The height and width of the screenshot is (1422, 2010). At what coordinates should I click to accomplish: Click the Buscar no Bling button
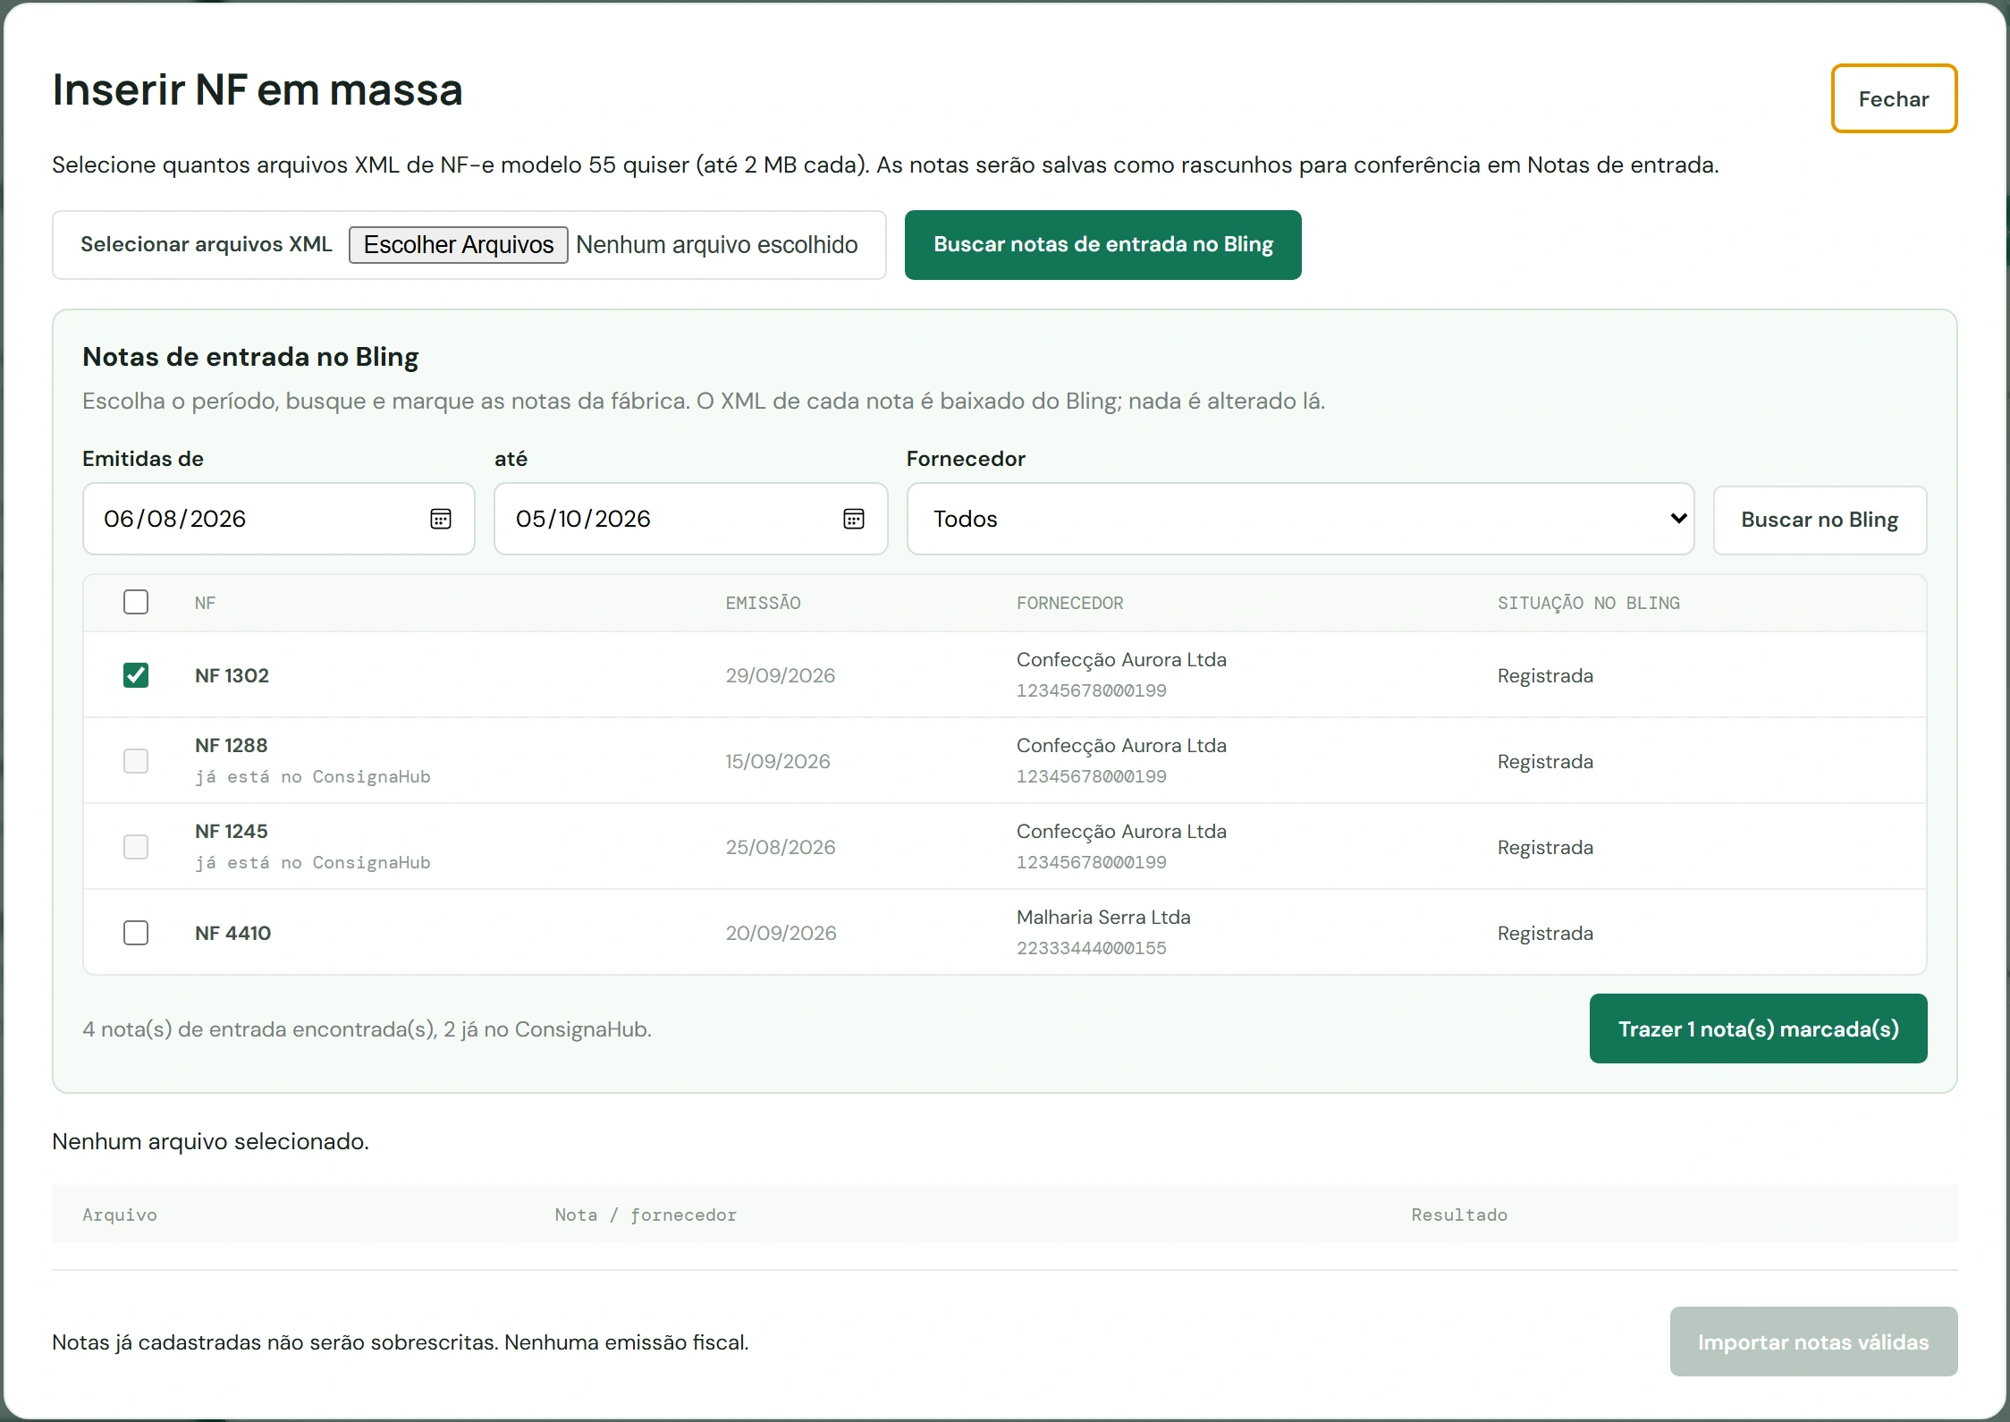(1820, 520)
